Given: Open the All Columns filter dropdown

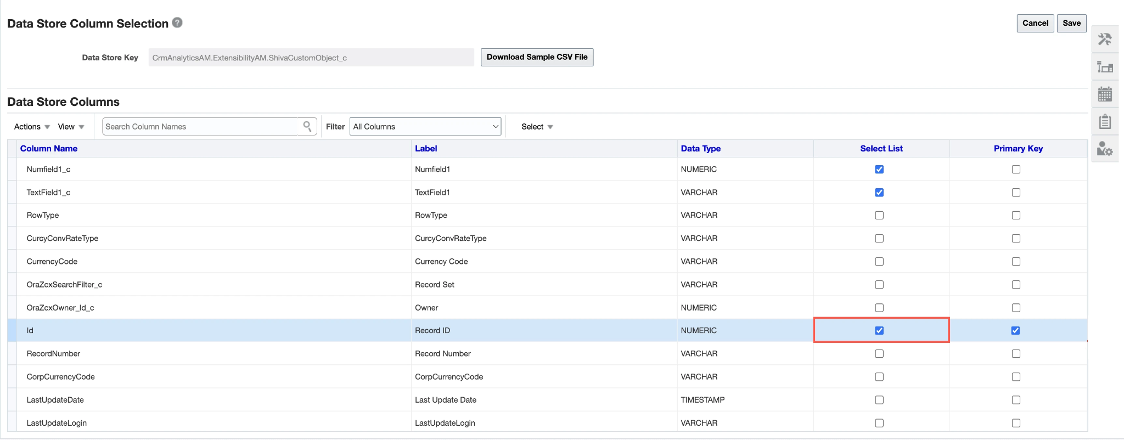Looking at the screenshot, I should click(425, 127).
